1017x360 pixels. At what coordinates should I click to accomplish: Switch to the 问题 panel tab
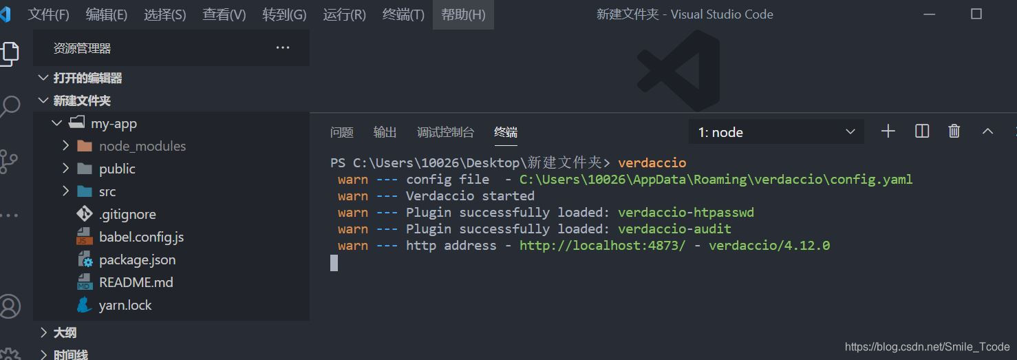341,132
